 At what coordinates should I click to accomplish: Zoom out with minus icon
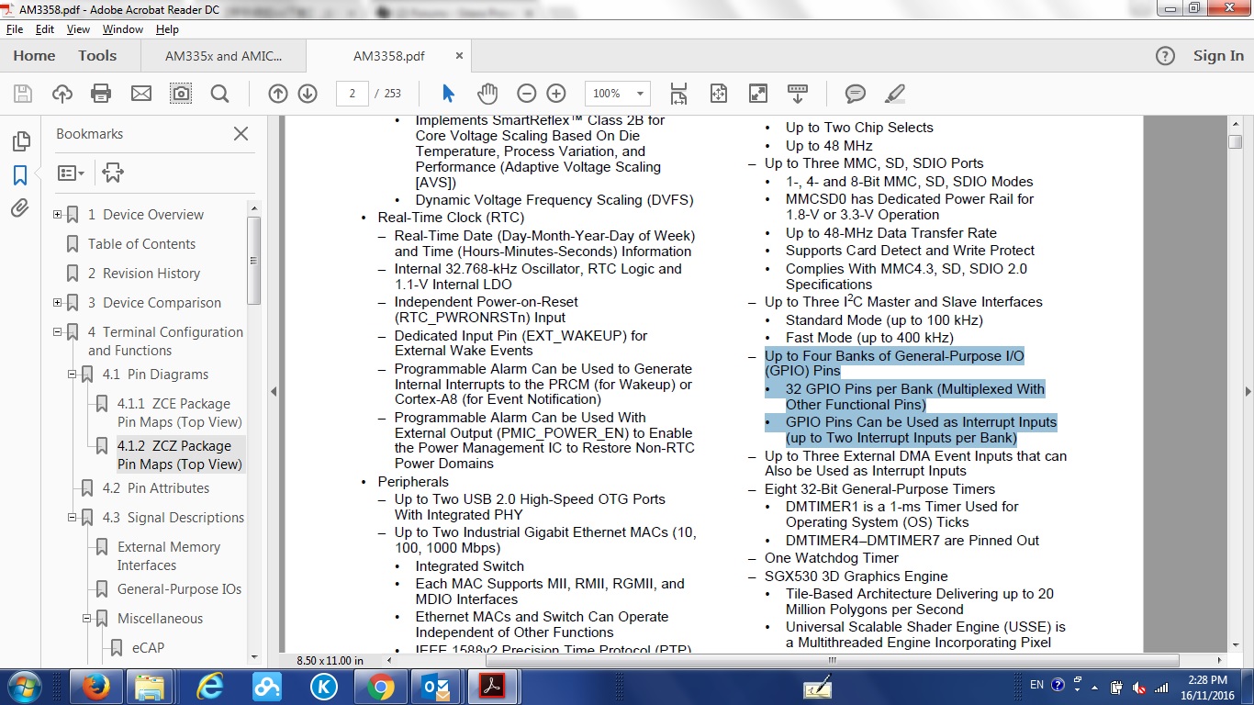pos(526,94)
